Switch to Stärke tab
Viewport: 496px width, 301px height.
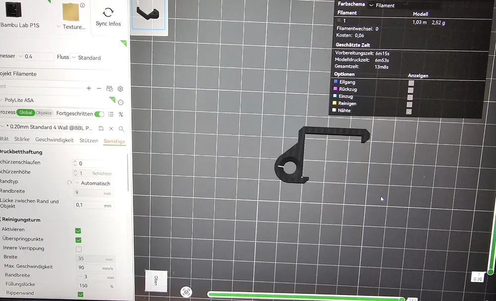(x=22, y=139)
